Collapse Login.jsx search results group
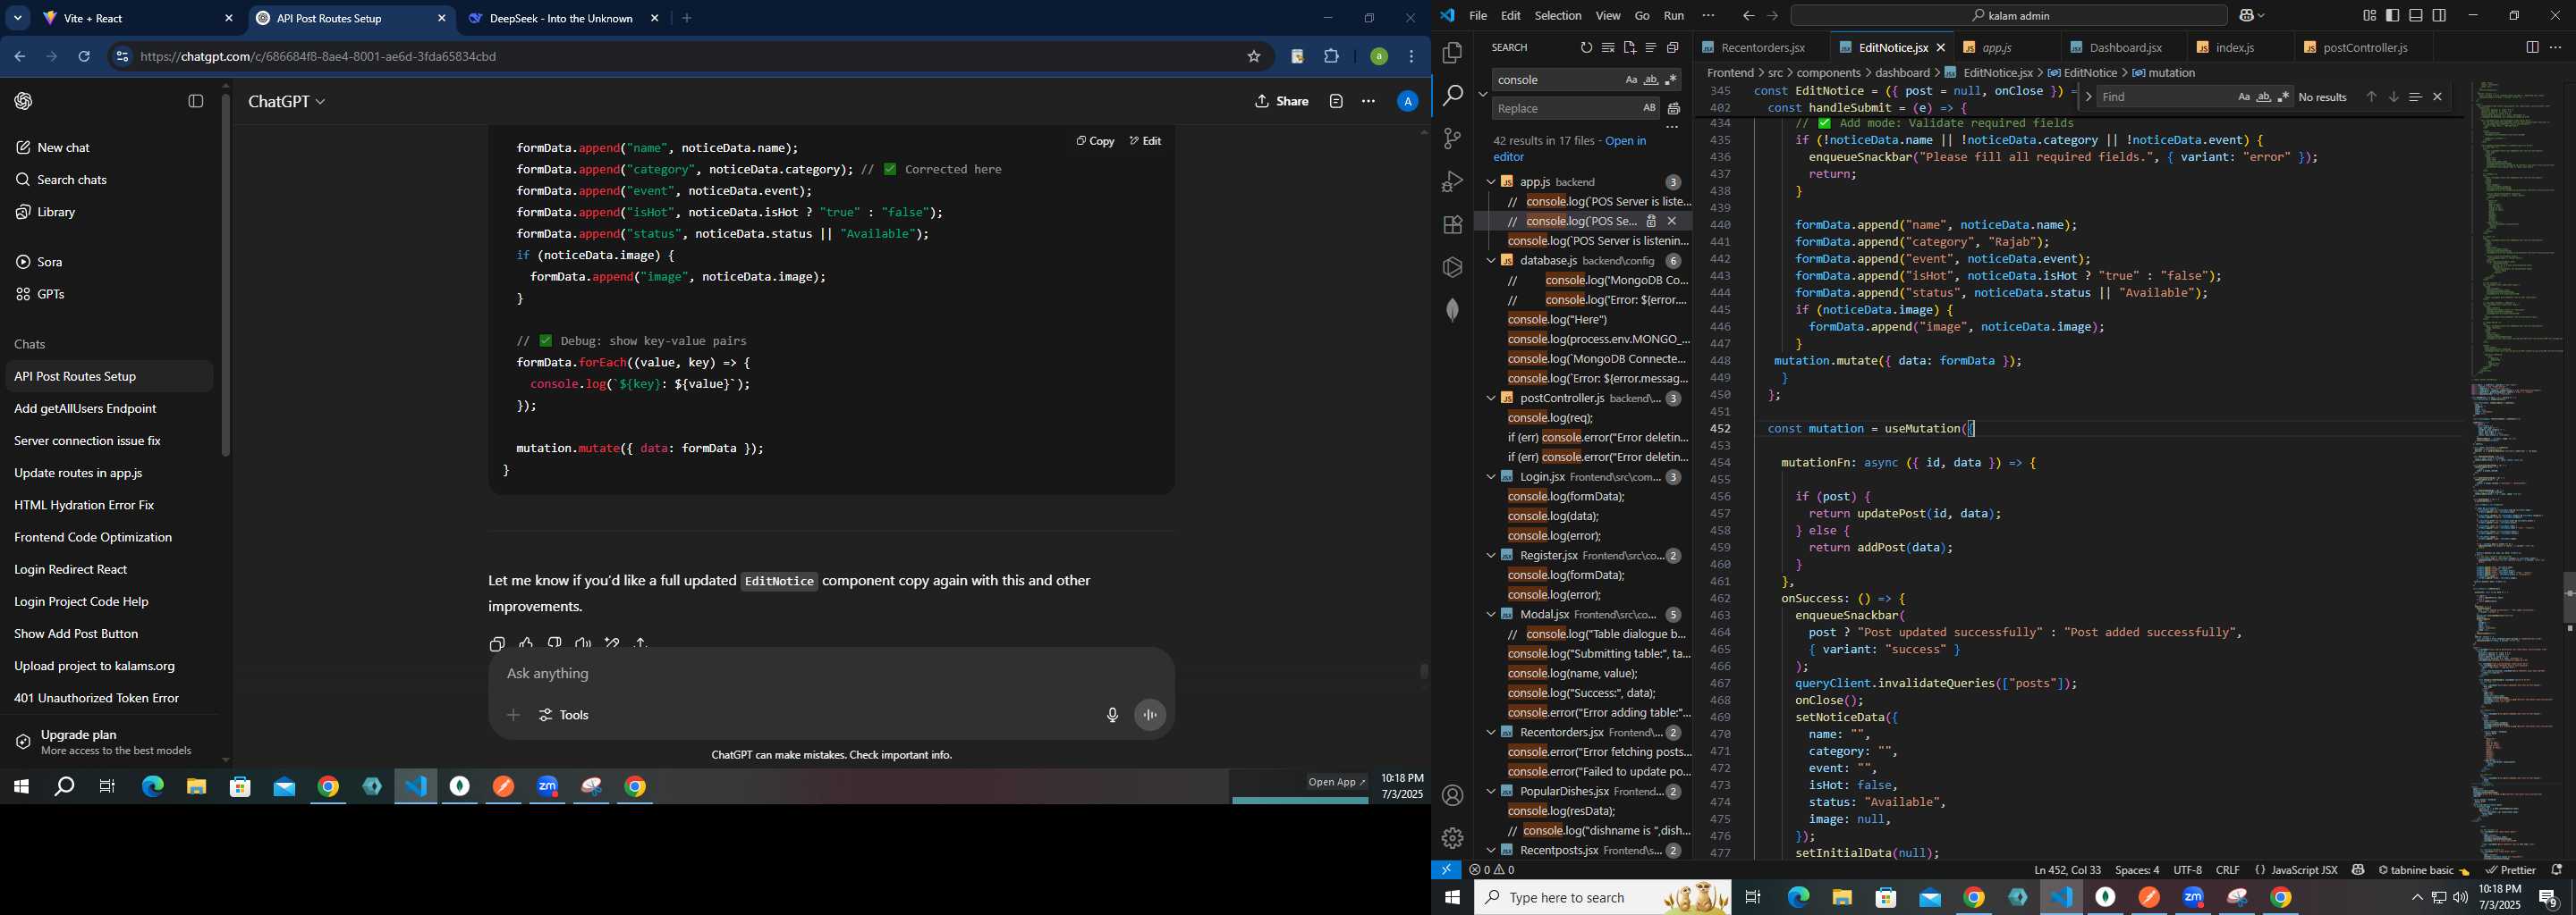The height and width of the screenshot is (915, 2576). [1491, 477]
